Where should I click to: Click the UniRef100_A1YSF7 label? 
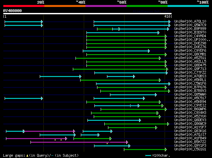click(x=190, y=127)
